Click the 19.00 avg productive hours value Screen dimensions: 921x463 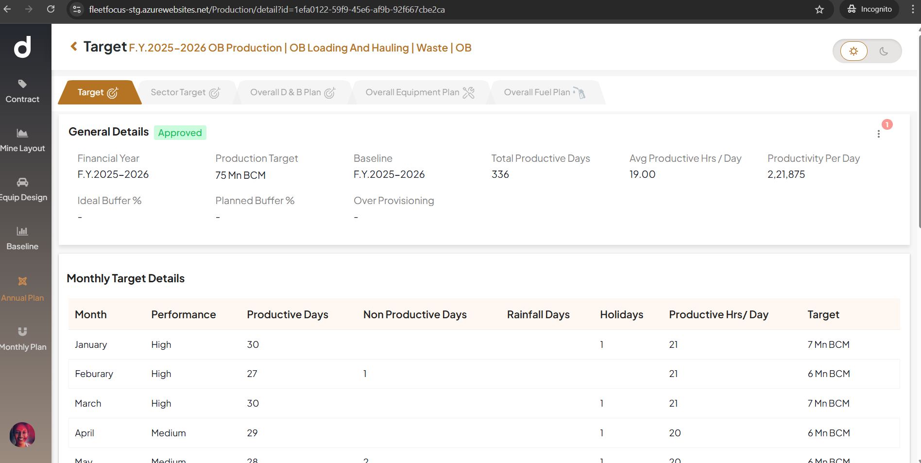pos(642,174)
